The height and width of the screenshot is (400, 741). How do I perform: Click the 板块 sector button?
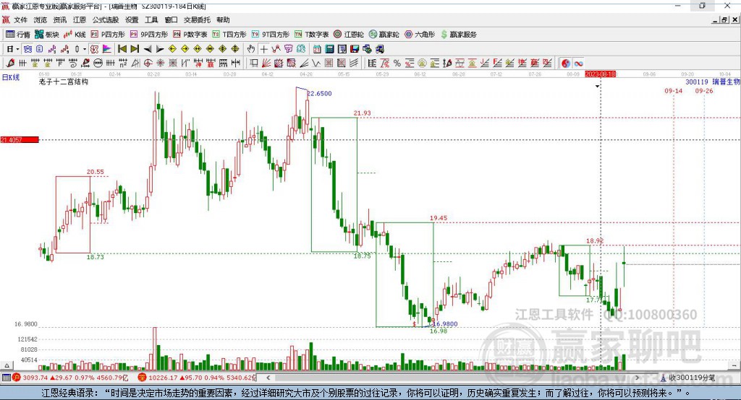pyautogui.click(x=47, y=35)
